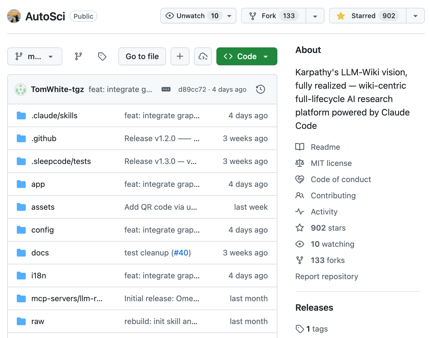The image size is (430, 338).
Task: View the 902 stars link
Action: pos(328,228)
